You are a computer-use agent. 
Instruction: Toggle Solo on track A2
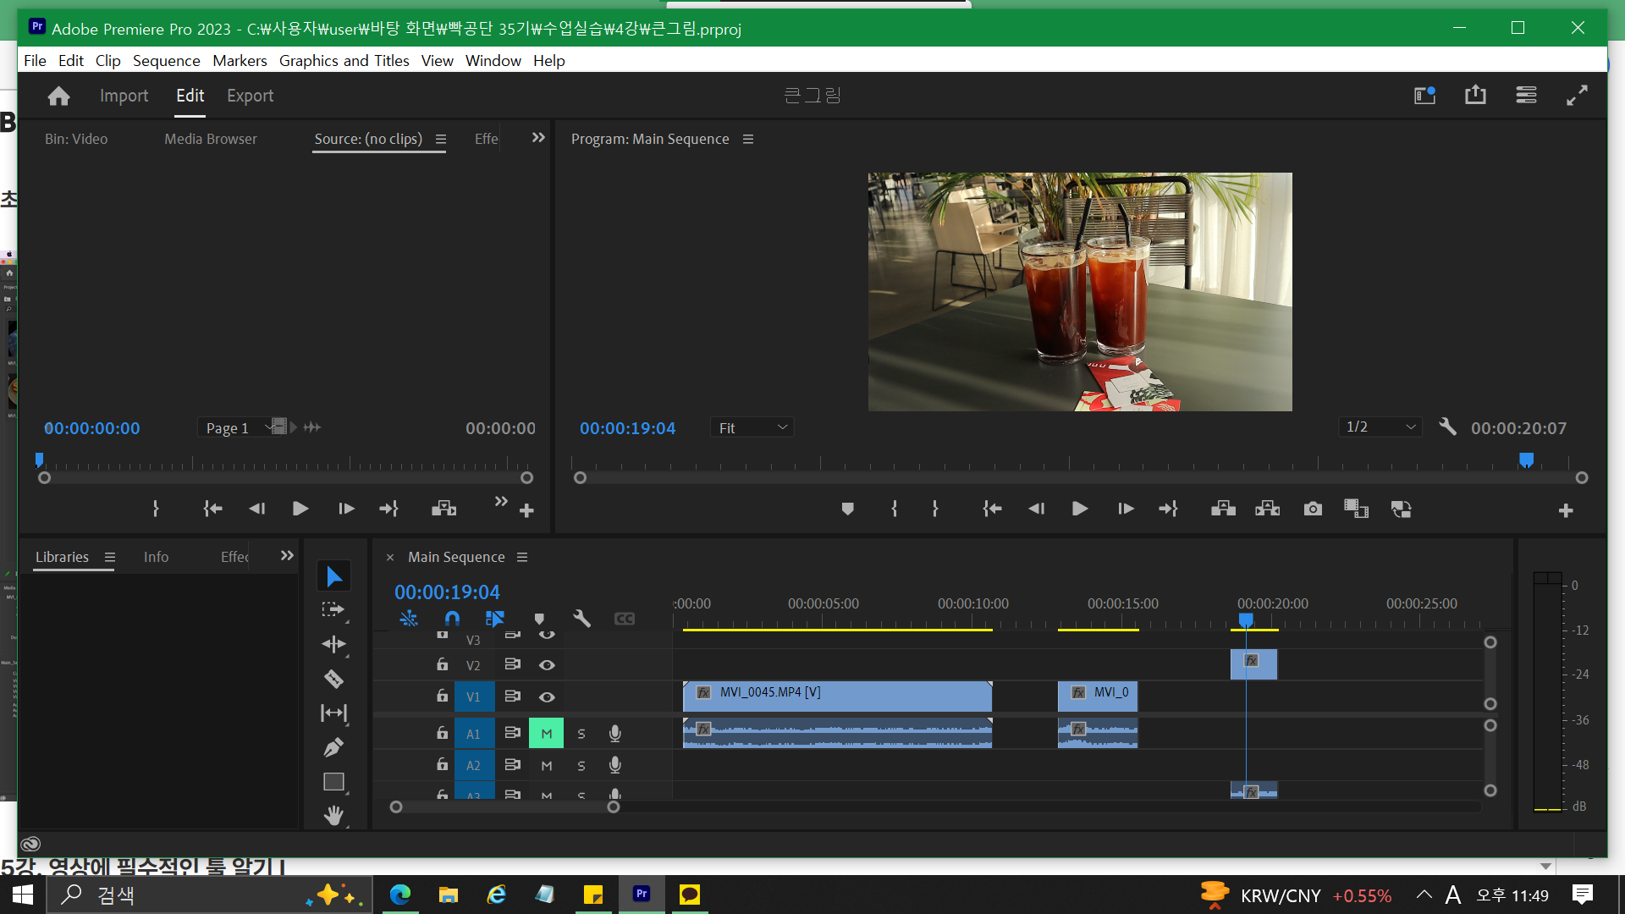(581, 766)
